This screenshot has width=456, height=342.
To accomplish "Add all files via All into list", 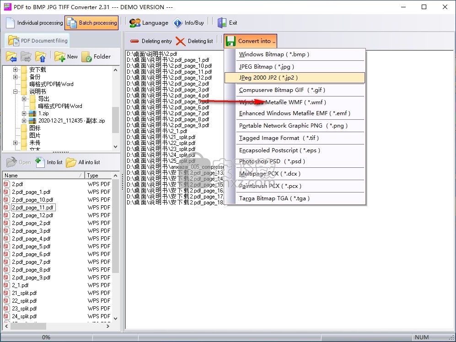I will click(83, 162).
